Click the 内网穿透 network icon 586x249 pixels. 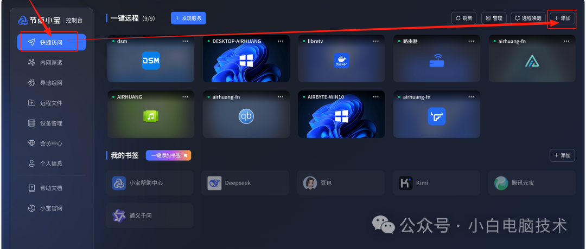click(x=32, y=63)
